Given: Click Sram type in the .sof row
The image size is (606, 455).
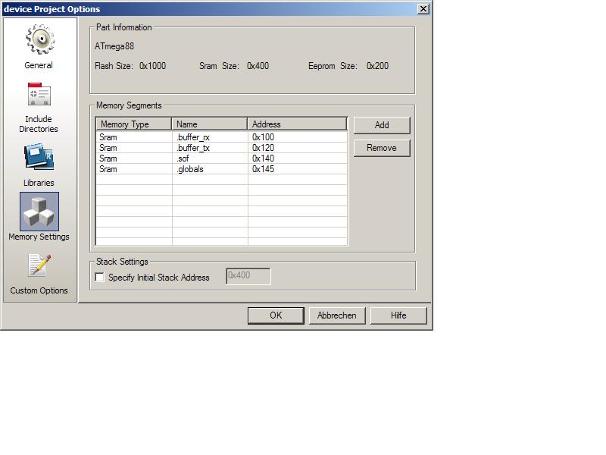Looking at the screenshot, I should click(108, 158).
